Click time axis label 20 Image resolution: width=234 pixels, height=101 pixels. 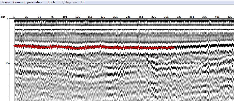[7, 64]
